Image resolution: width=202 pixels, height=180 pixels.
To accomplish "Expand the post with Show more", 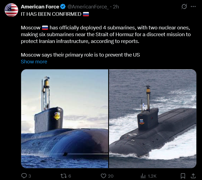I will pos(34,62).
